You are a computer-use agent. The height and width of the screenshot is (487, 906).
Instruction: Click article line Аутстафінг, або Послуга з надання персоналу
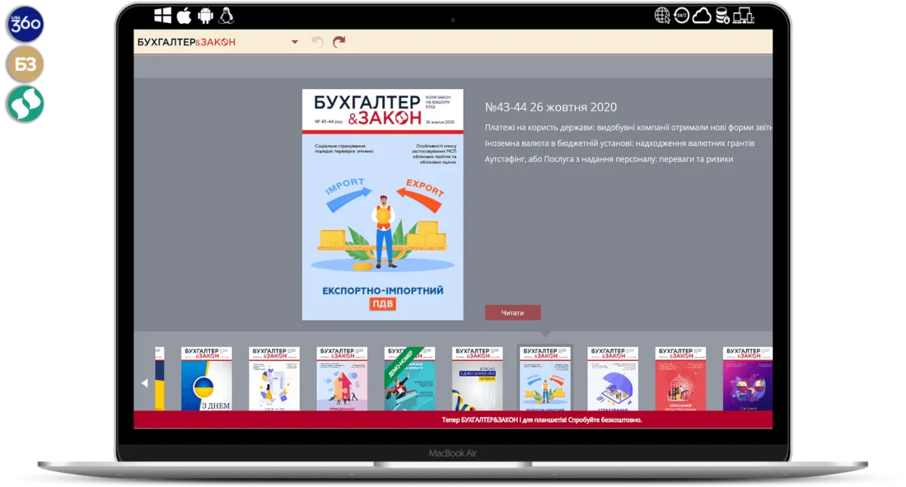coord(609,159)
